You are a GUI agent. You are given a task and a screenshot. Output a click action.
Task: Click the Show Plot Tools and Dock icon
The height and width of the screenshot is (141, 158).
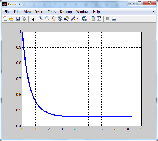(x=114, y=19)
